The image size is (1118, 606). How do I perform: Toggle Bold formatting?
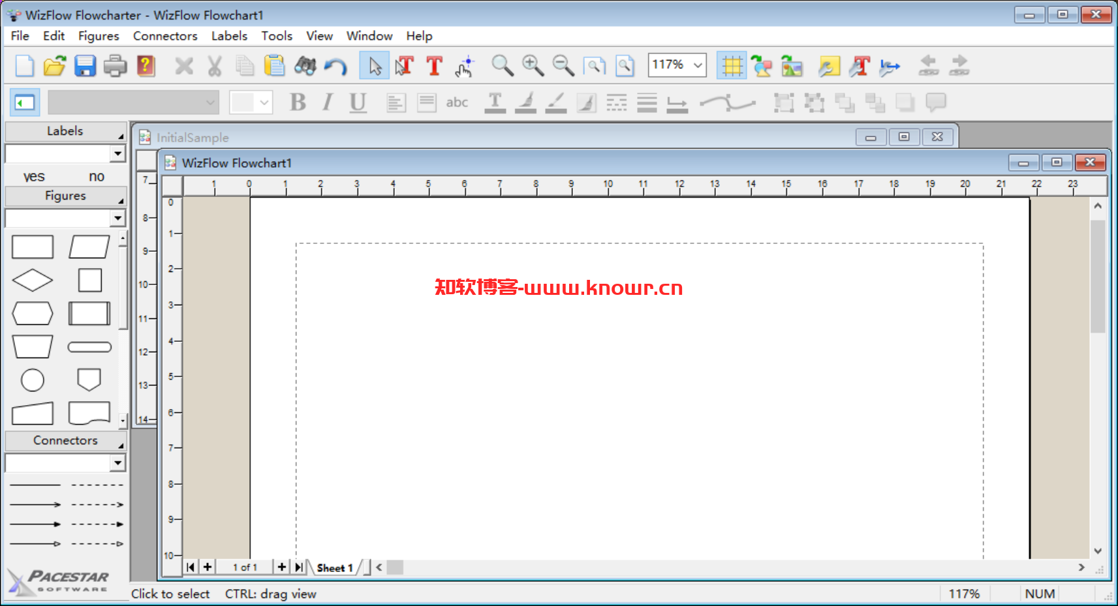tap(298, 102)
